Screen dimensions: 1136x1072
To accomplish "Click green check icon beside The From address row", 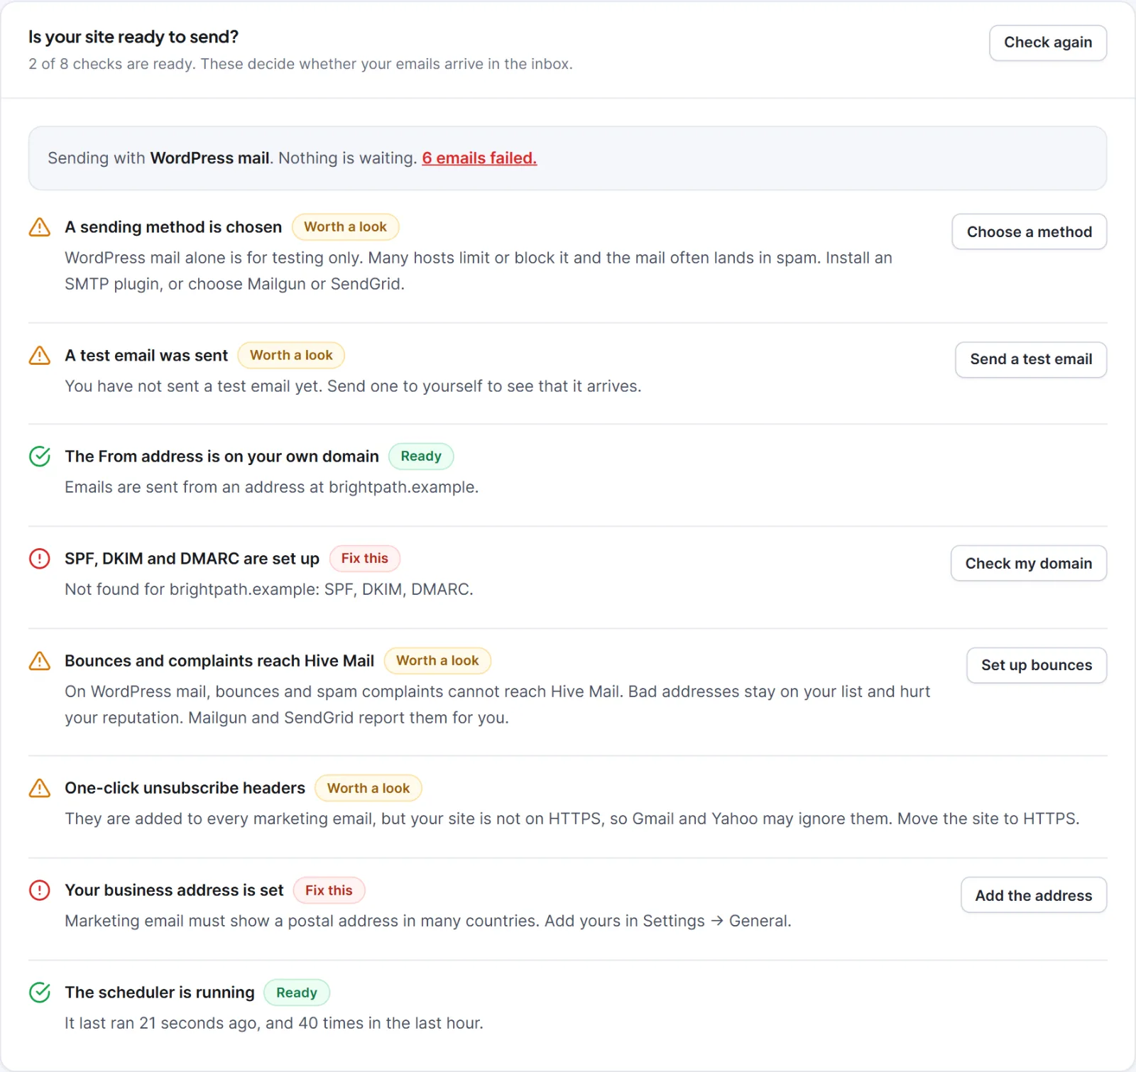I will (40, 456).
